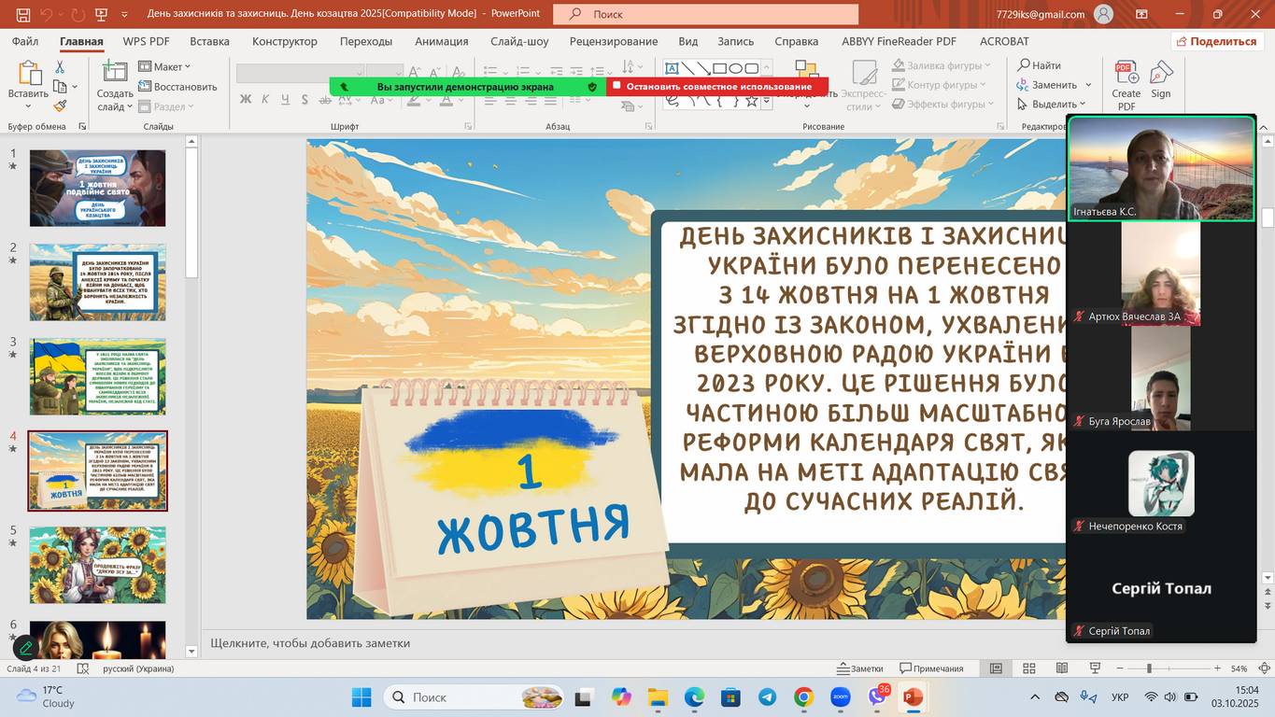The width and height of the screenshot is (1275, 717).
Task: Toggle the Comments (Примечания) pane
Action: pos(931,668)
